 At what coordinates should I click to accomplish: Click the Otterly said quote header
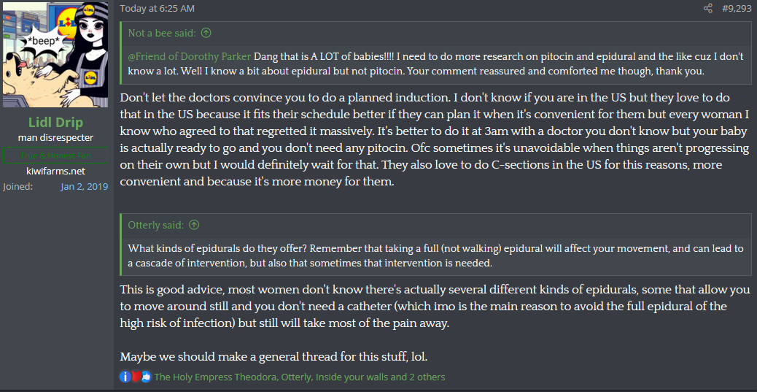pyautogui.click(x=157, y=225)
